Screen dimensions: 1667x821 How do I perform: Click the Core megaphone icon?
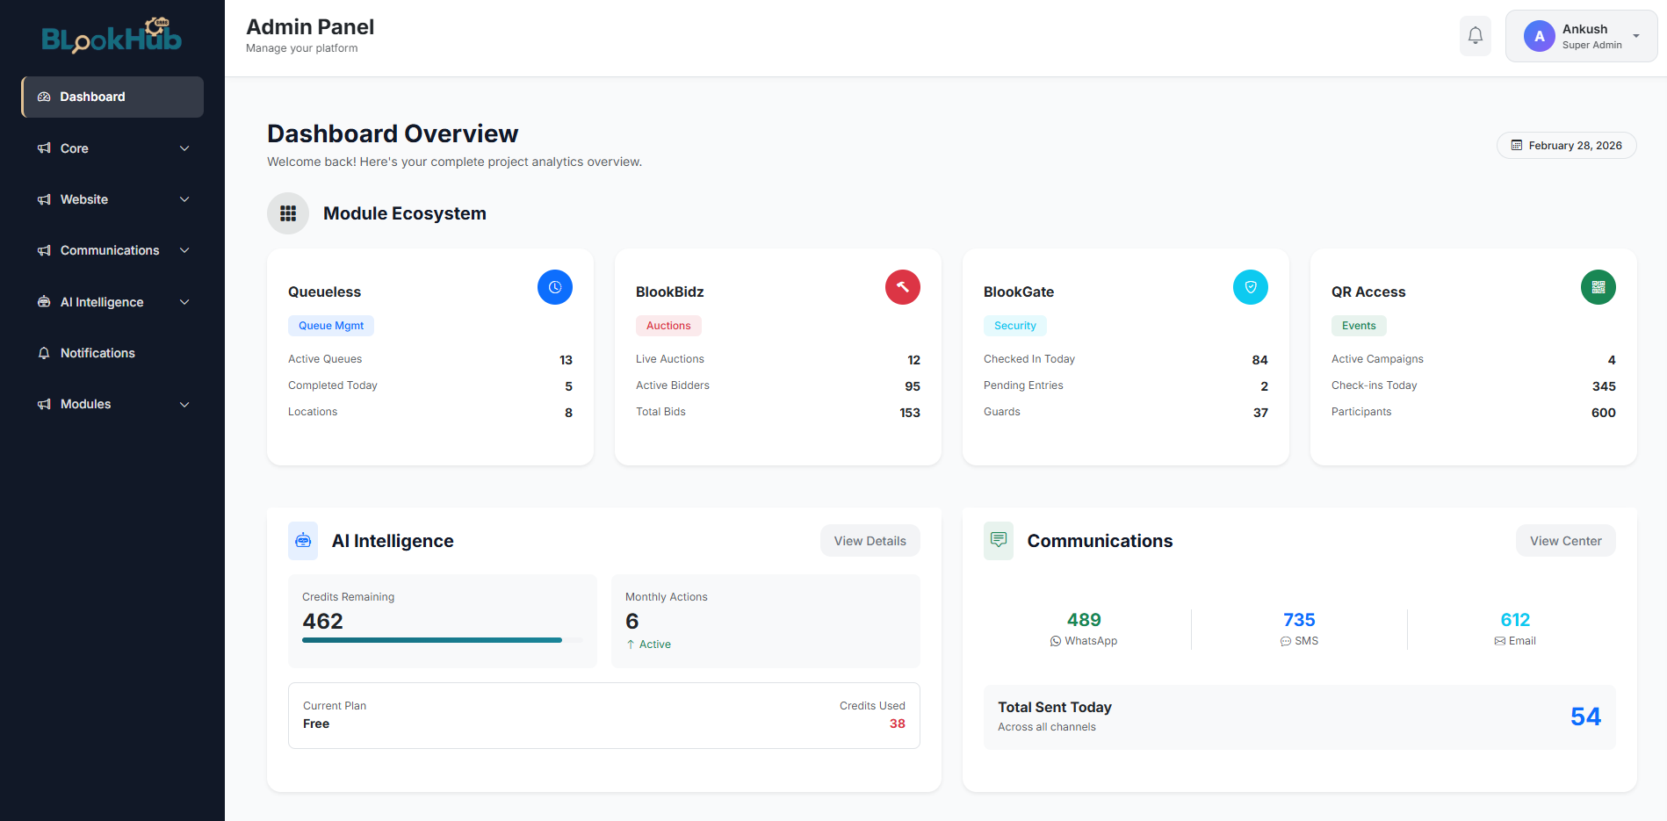pos(44,148)
